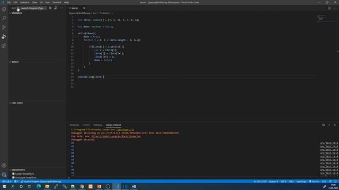Open launch.json with the gear icon
This screenshot has height=190, width=339.
pyautogui.click(x=50, y=8)
